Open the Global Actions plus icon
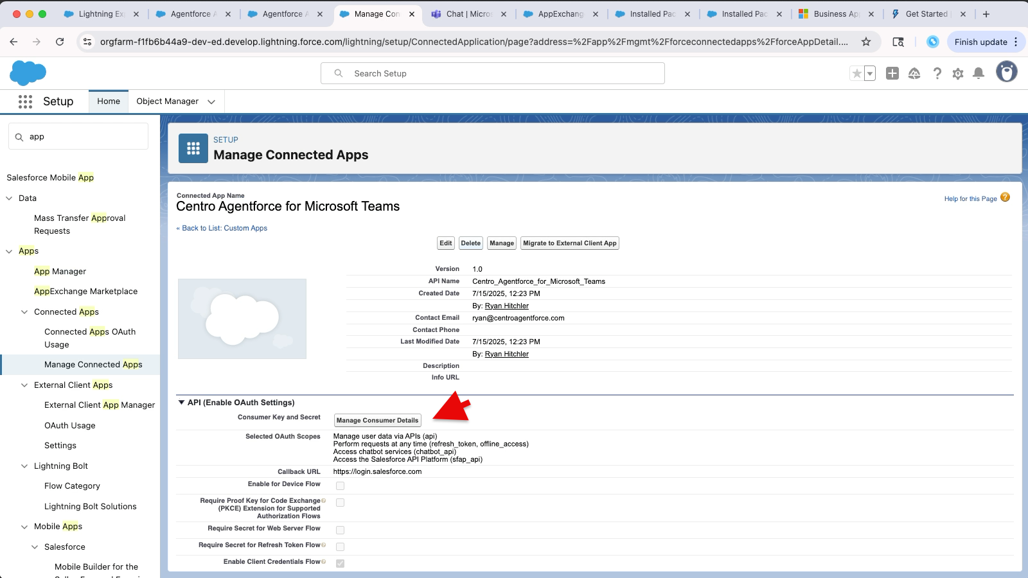This screenshot has height=578, width=1028. point(892,73)
